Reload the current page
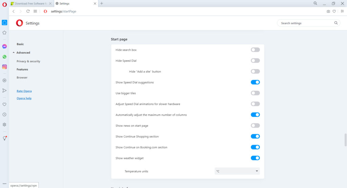The width and height of the screenshot is (347, 188). click(x=28, y=11)
